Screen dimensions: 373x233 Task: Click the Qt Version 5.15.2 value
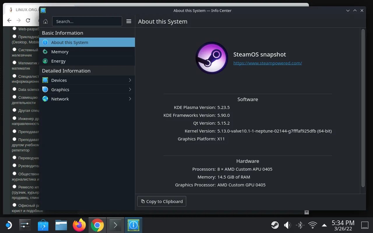pos(224,123)
